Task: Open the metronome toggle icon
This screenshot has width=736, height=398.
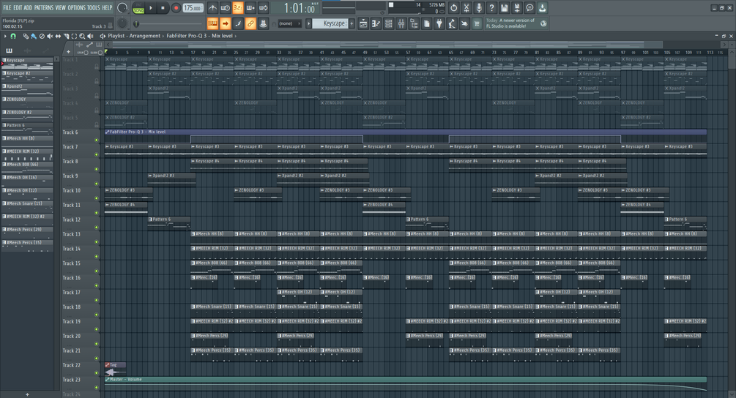Action: 212,8
